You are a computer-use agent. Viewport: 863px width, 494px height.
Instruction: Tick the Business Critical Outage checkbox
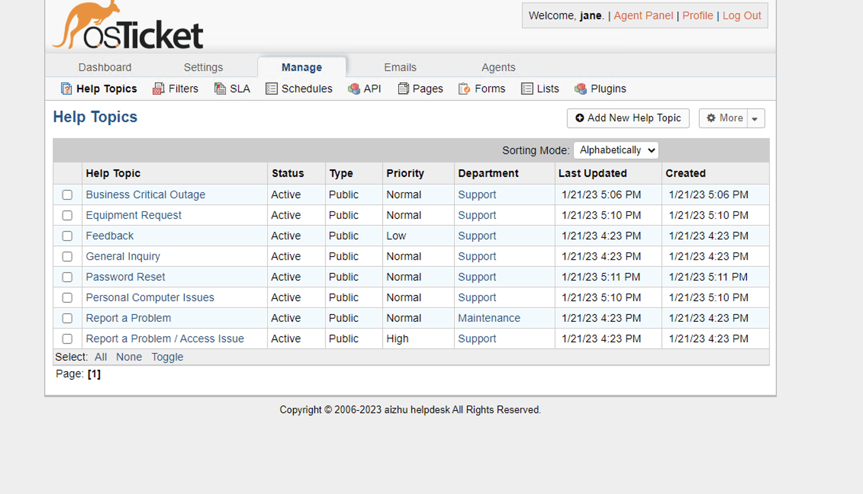pos(67,195)
